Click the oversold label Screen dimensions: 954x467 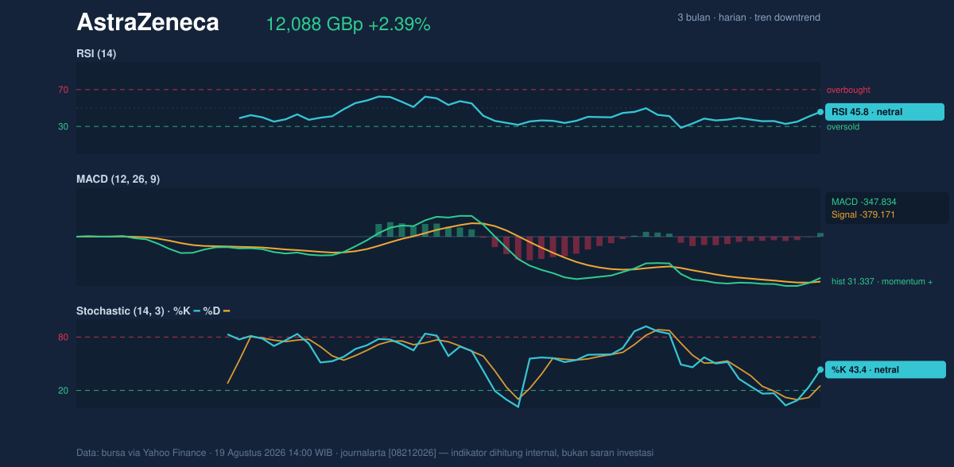point(843,126)
